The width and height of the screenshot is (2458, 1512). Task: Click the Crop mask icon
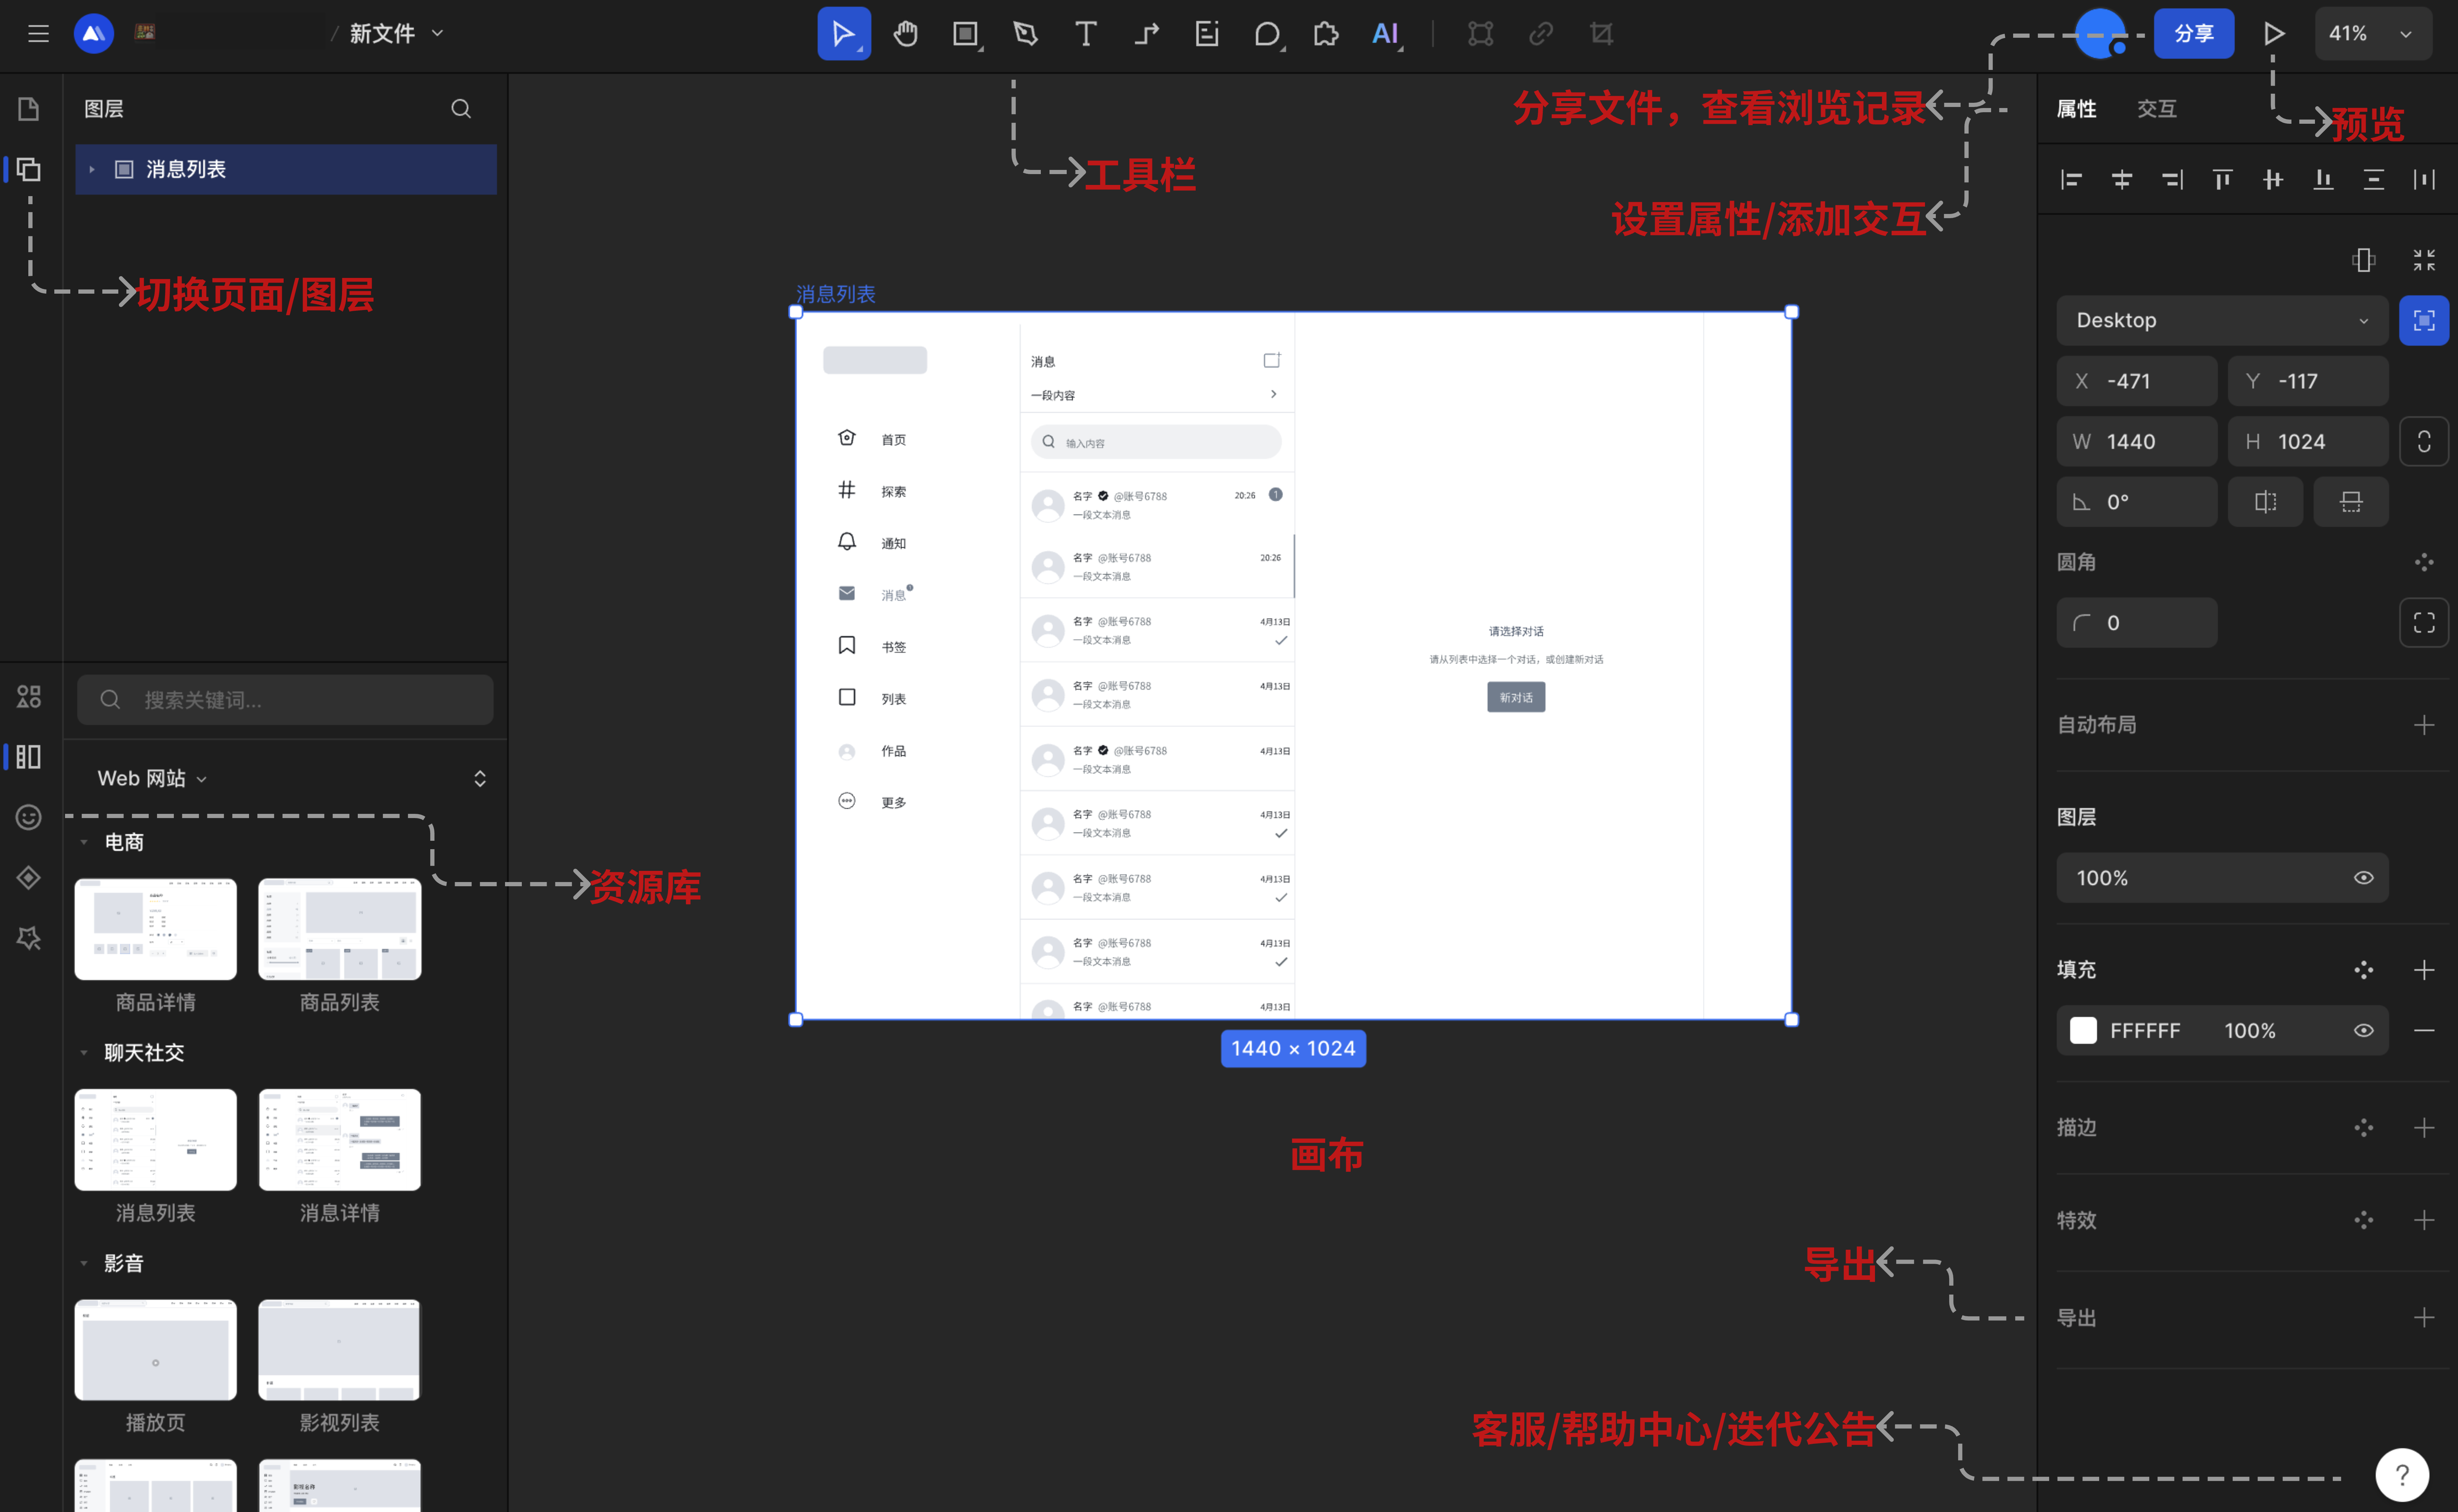point(1601,34)
